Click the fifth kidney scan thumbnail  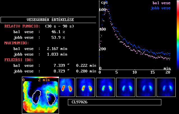146,88
